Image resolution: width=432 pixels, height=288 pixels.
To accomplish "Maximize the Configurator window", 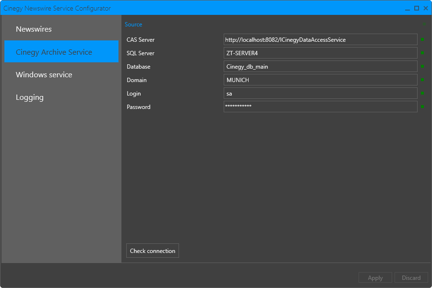I will 417,8.
